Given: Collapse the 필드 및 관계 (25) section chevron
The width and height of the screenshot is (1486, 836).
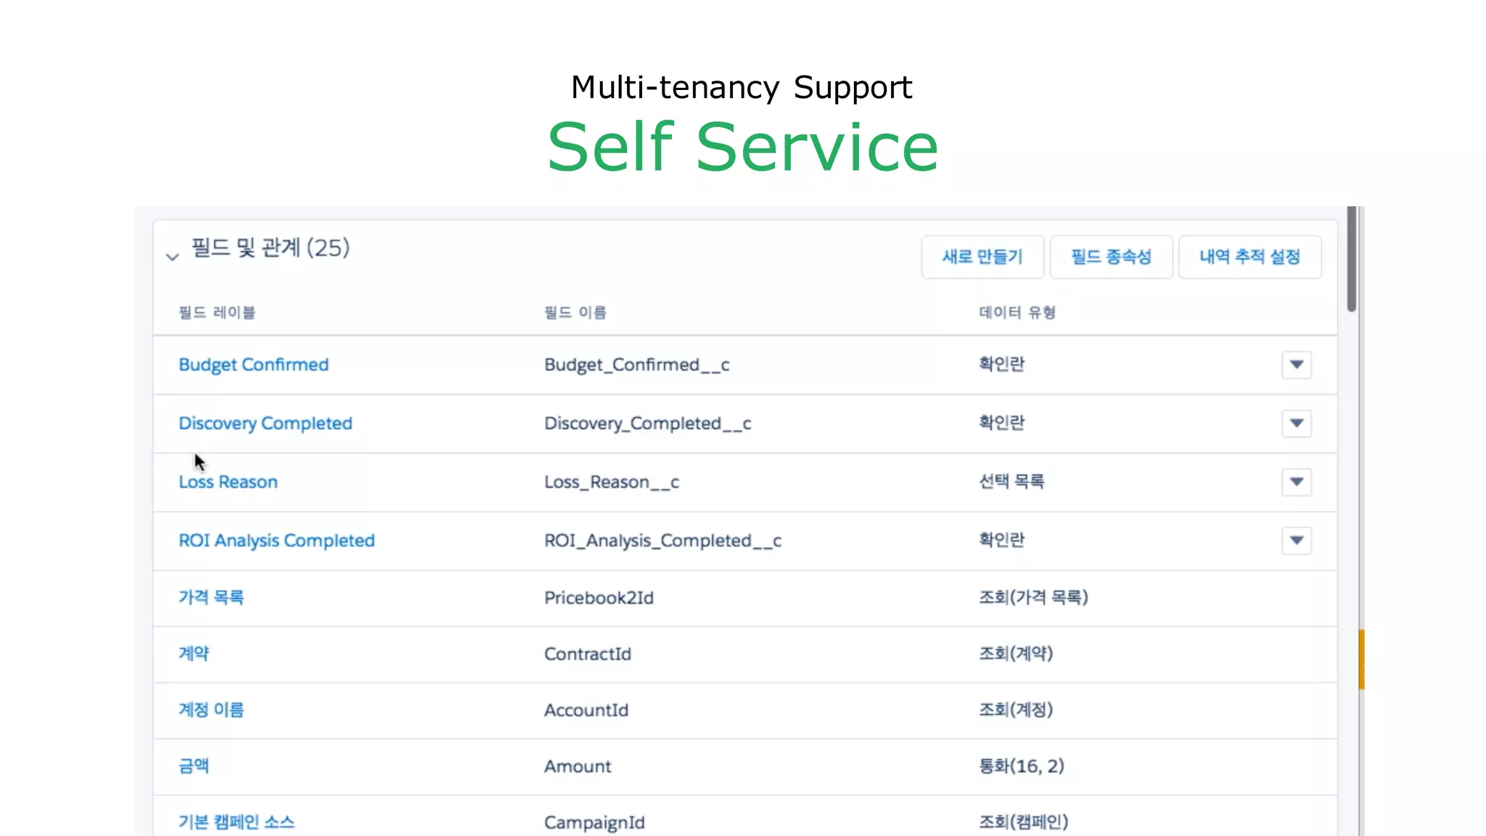Looking at the screenshot, I should [172, 257].
